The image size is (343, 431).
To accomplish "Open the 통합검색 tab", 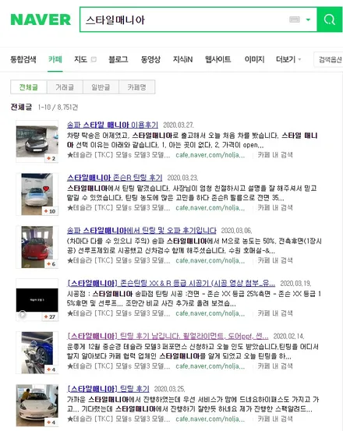I will coord(23,59).
